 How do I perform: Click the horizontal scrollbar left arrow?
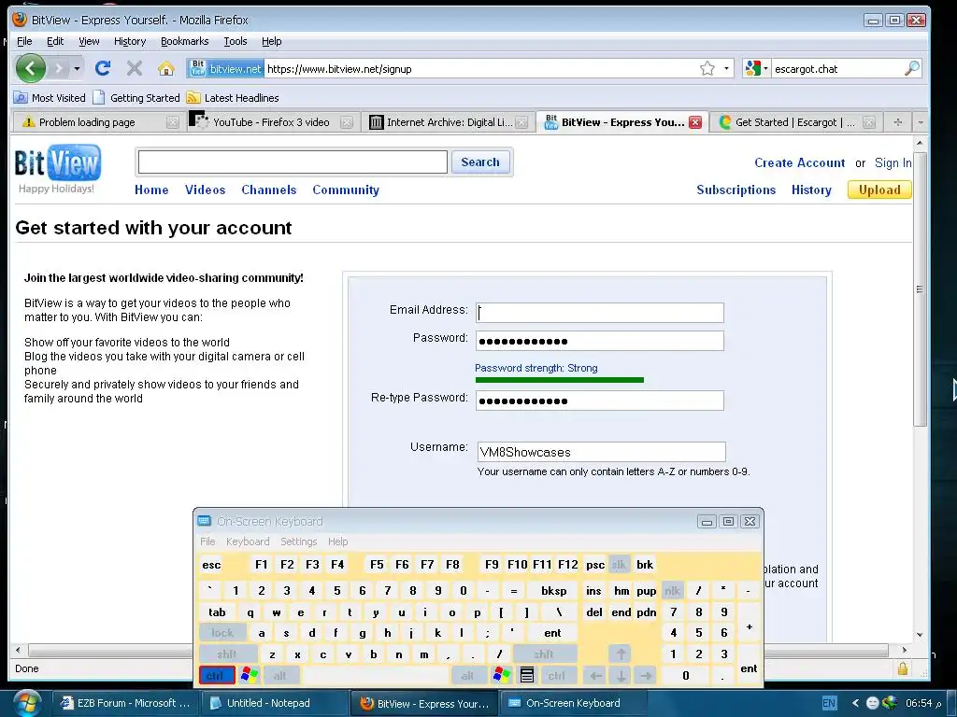[x=19, y=650]
